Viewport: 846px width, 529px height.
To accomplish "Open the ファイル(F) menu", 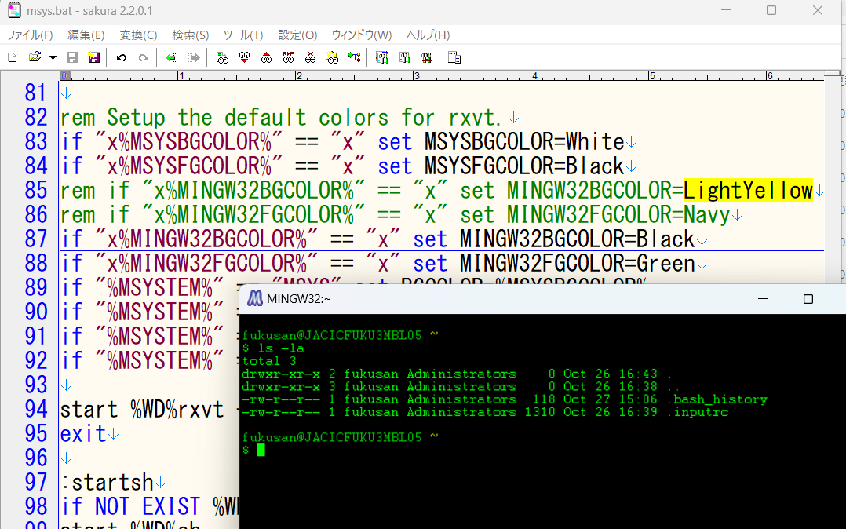I will [30, 35].
